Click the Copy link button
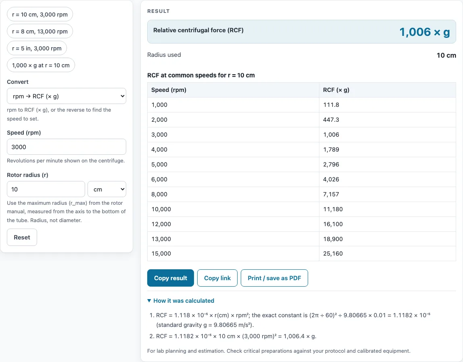 217,278
